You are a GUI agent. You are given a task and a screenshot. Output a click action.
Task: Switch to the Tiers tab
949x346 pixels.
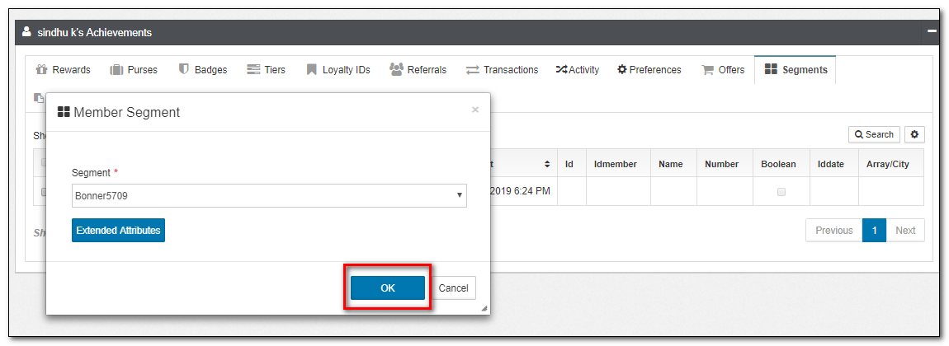tap(266, 70)
